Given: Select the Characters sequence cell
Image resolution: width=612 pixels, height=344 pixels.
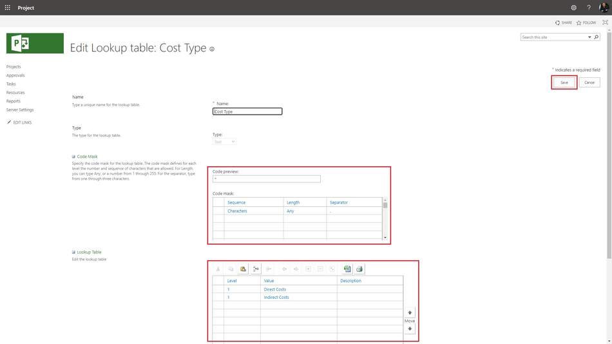Looking at the screenshot, I should [x=254, y=211].
